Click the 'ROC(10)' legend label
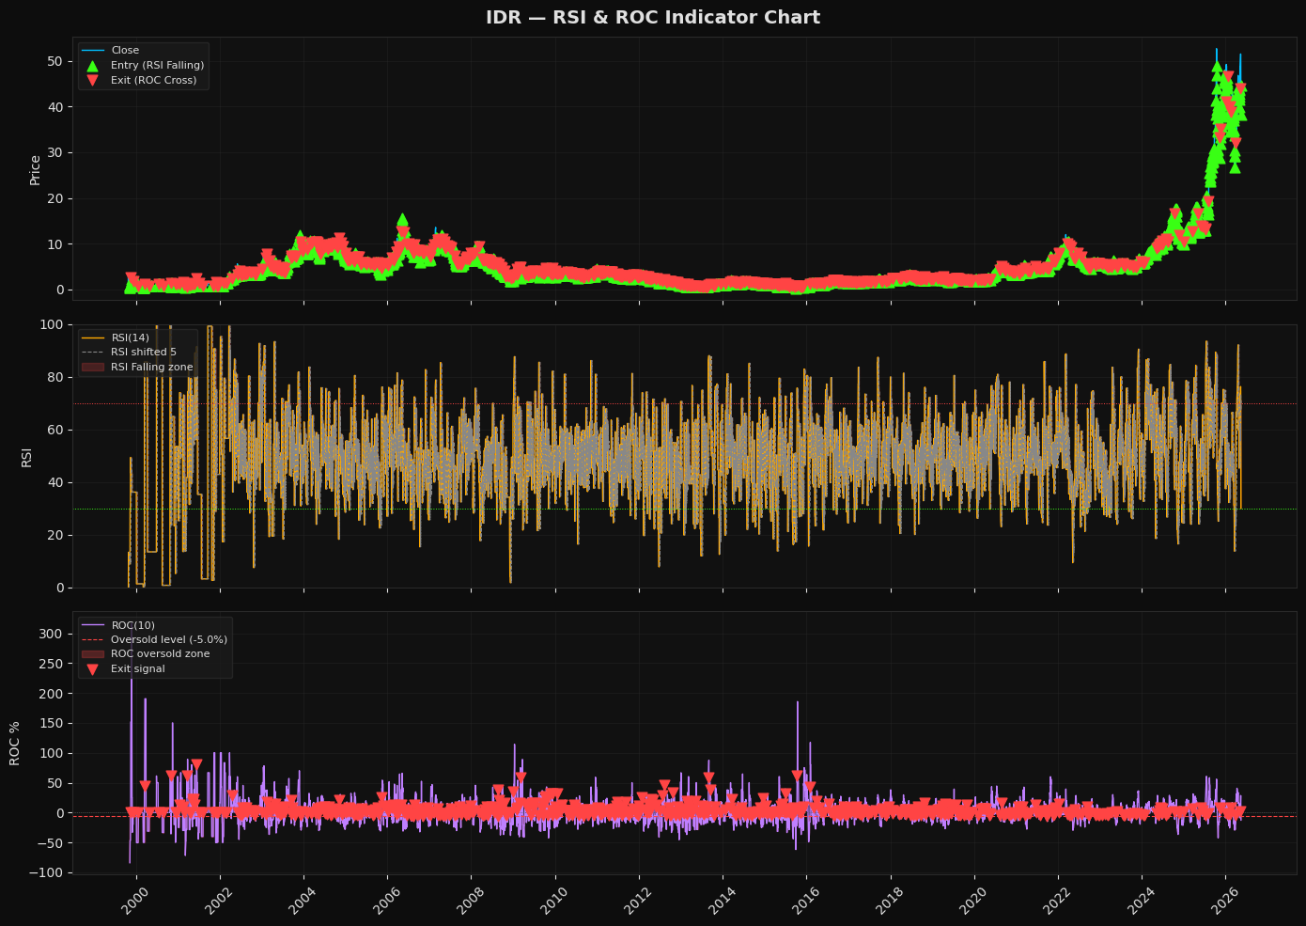 click(132, 625)
